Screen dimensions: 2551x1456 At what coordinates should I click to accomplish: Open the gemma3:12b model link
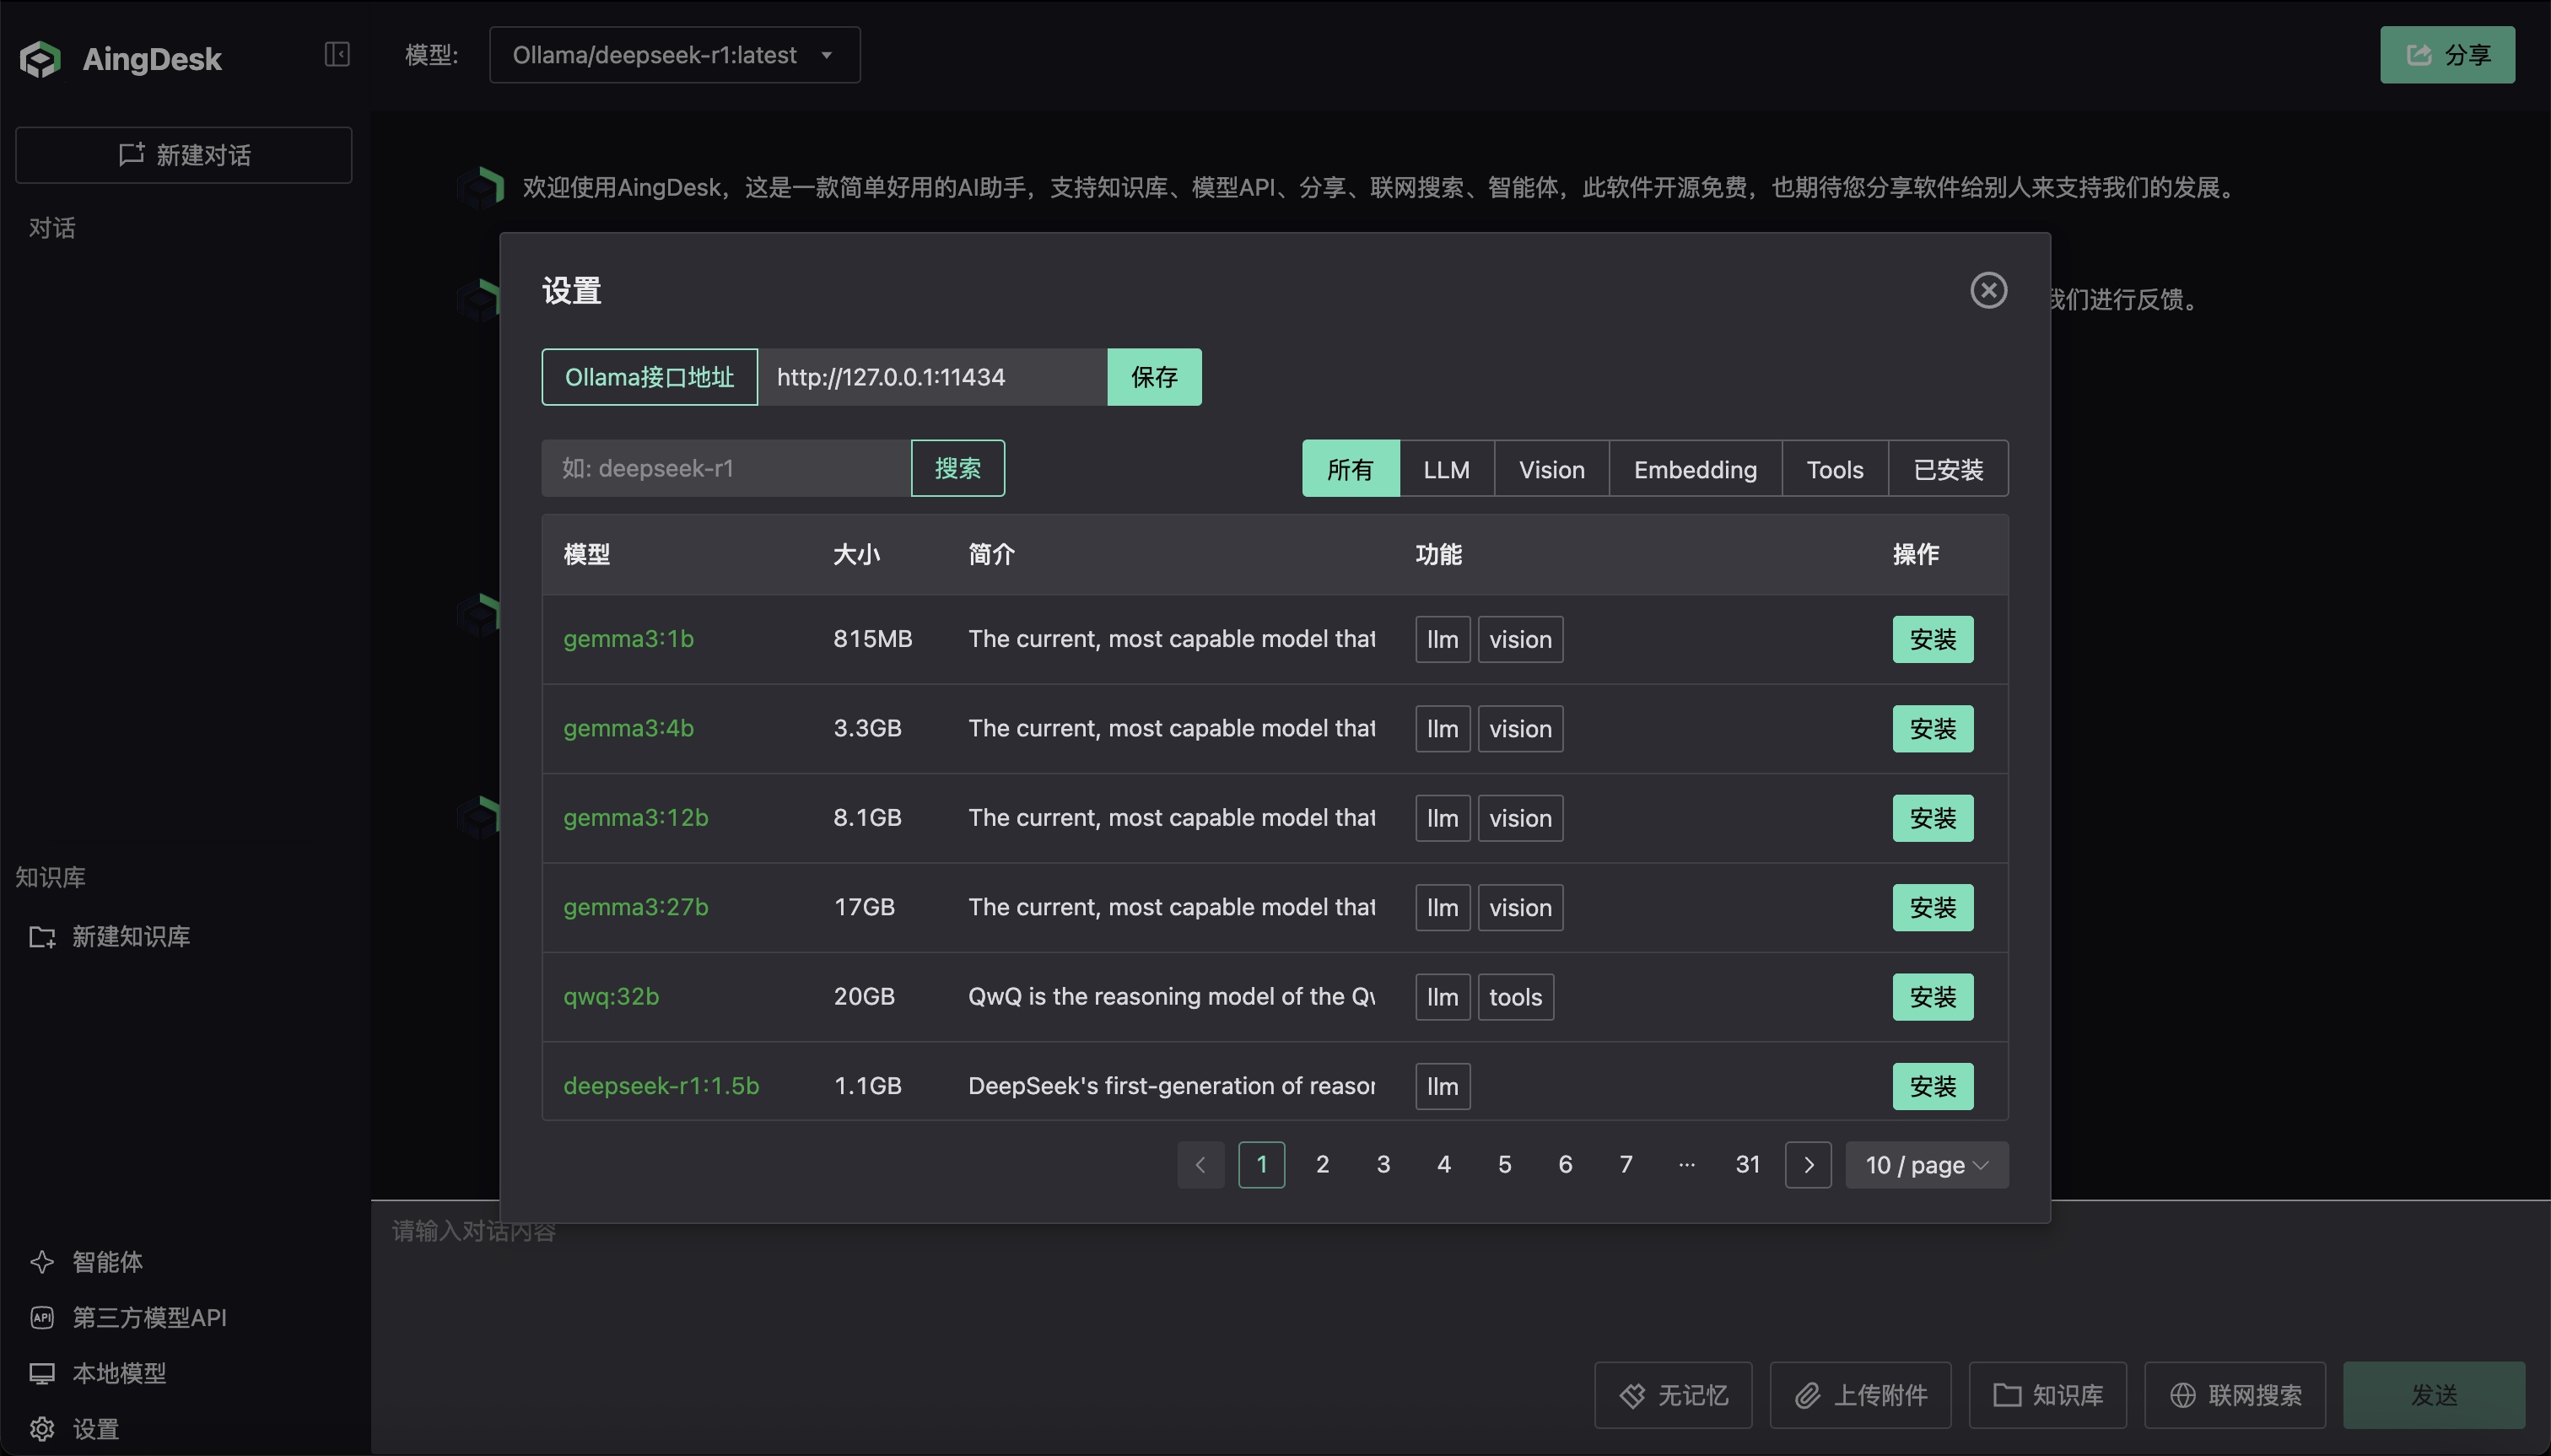pyautogui.click(x=635, y=818)
